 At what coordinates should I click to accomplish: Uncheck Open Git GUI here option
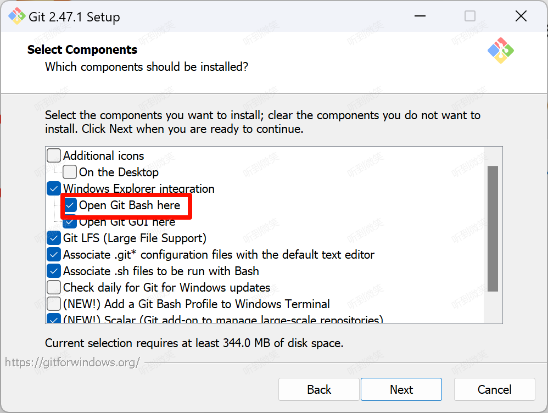pyautogui.click(x=70, y=223)
